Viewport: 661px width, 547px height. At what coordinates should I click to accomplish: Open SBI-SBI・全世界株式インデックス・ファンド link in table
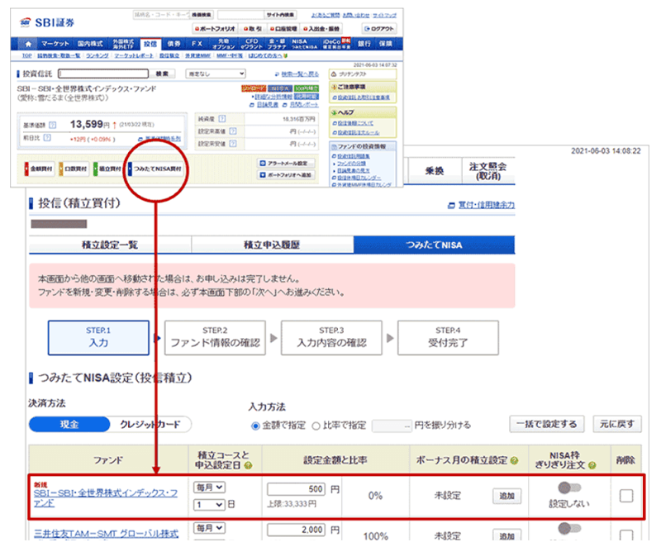pos(106,498)
